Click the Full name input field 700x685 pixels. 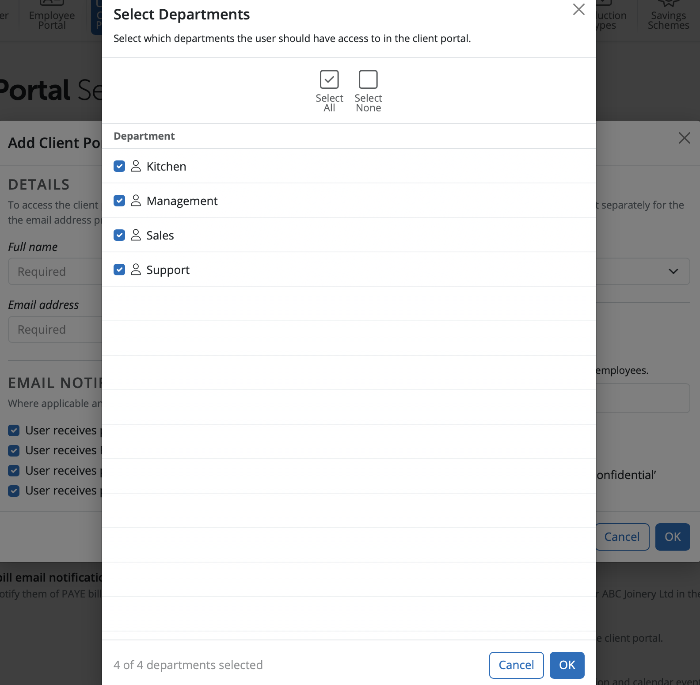click(x=55, y=271)
